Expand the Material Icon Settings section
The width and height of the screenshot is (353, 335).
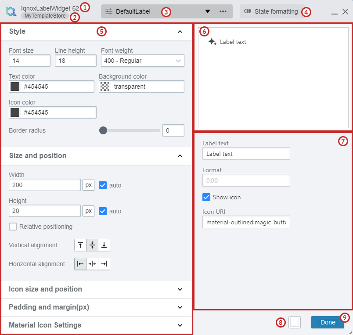tap(180, 325)
